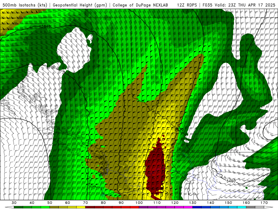
Task: Click the dark gray swatch in color bar
Action: [x=251, y=207]
